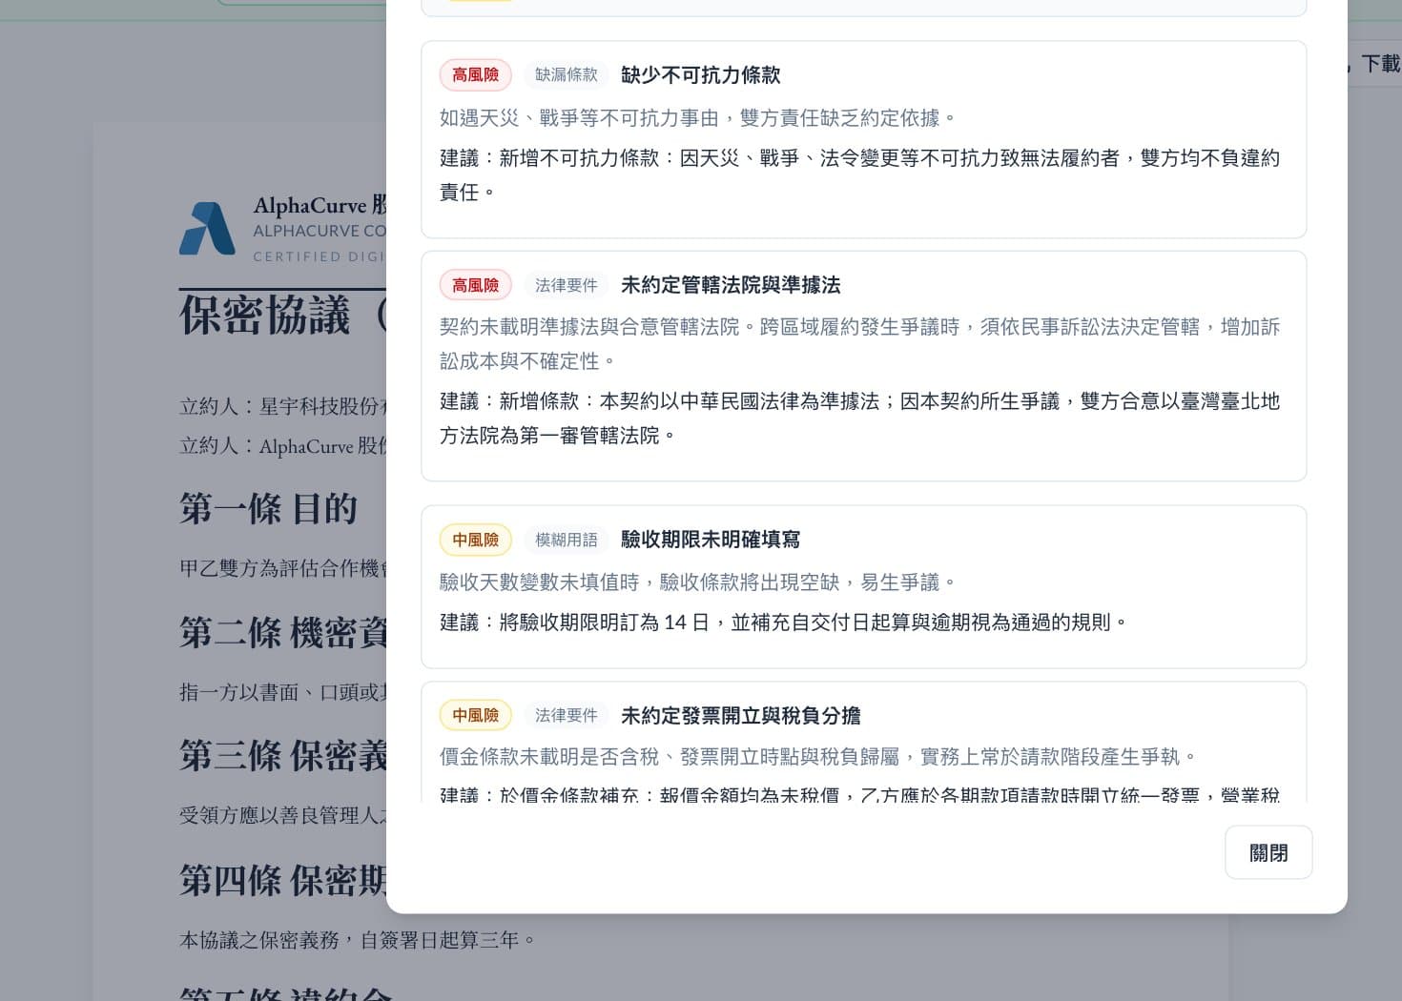1402x1001 pixels.
Task: Click suggestion 將驗收期限明訂為 14 日
Action: [784, 623]
